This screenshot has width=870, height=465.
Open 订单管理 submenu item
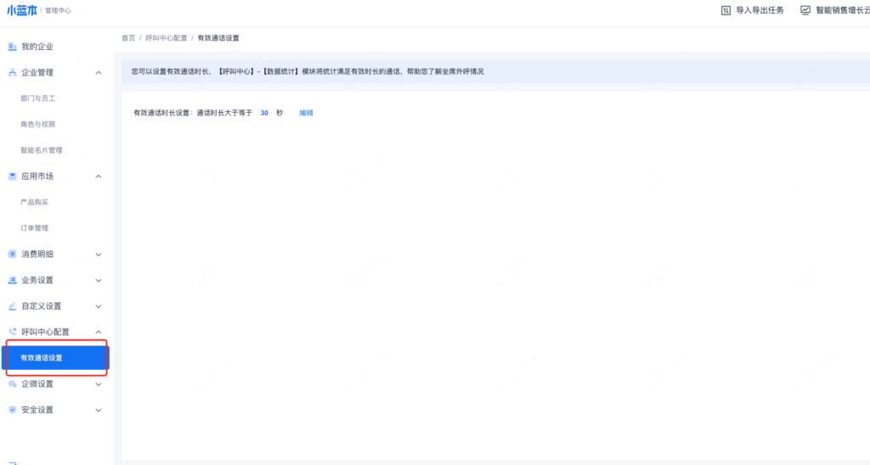35,228
